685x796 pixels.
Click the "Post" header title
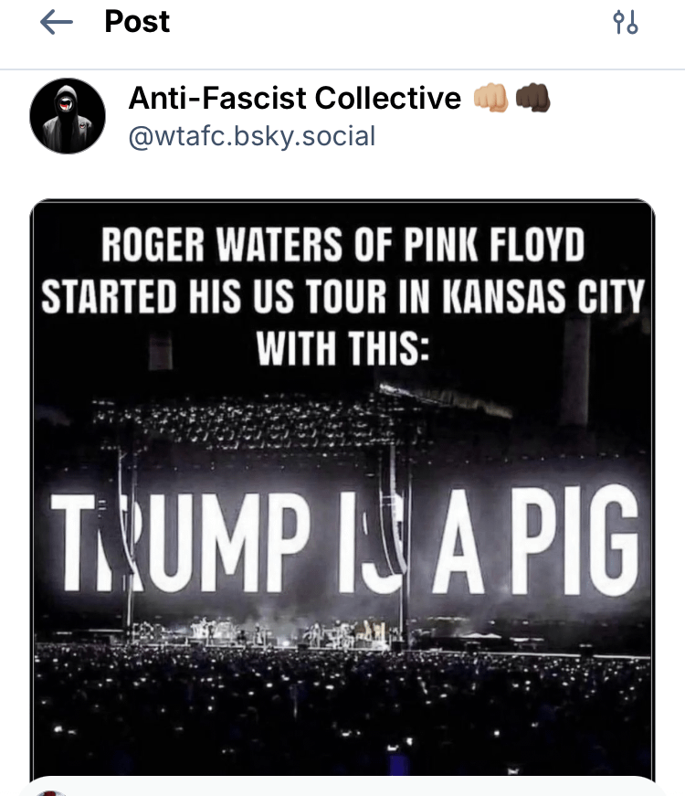[137, 22]
